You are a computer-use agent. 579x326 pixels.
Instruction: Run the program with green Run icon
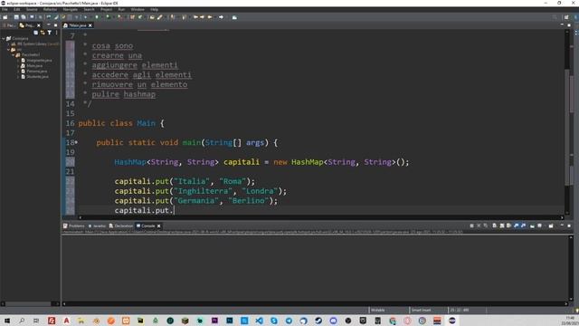pyautogui.click(x=97, y=17)
